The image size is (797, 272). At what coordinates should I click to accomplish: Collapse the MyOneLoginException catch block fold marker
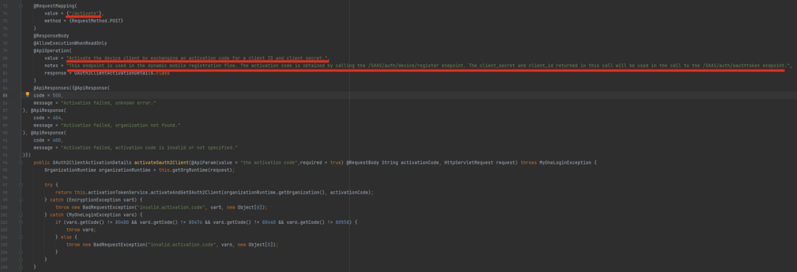click(x=21, y=215)
